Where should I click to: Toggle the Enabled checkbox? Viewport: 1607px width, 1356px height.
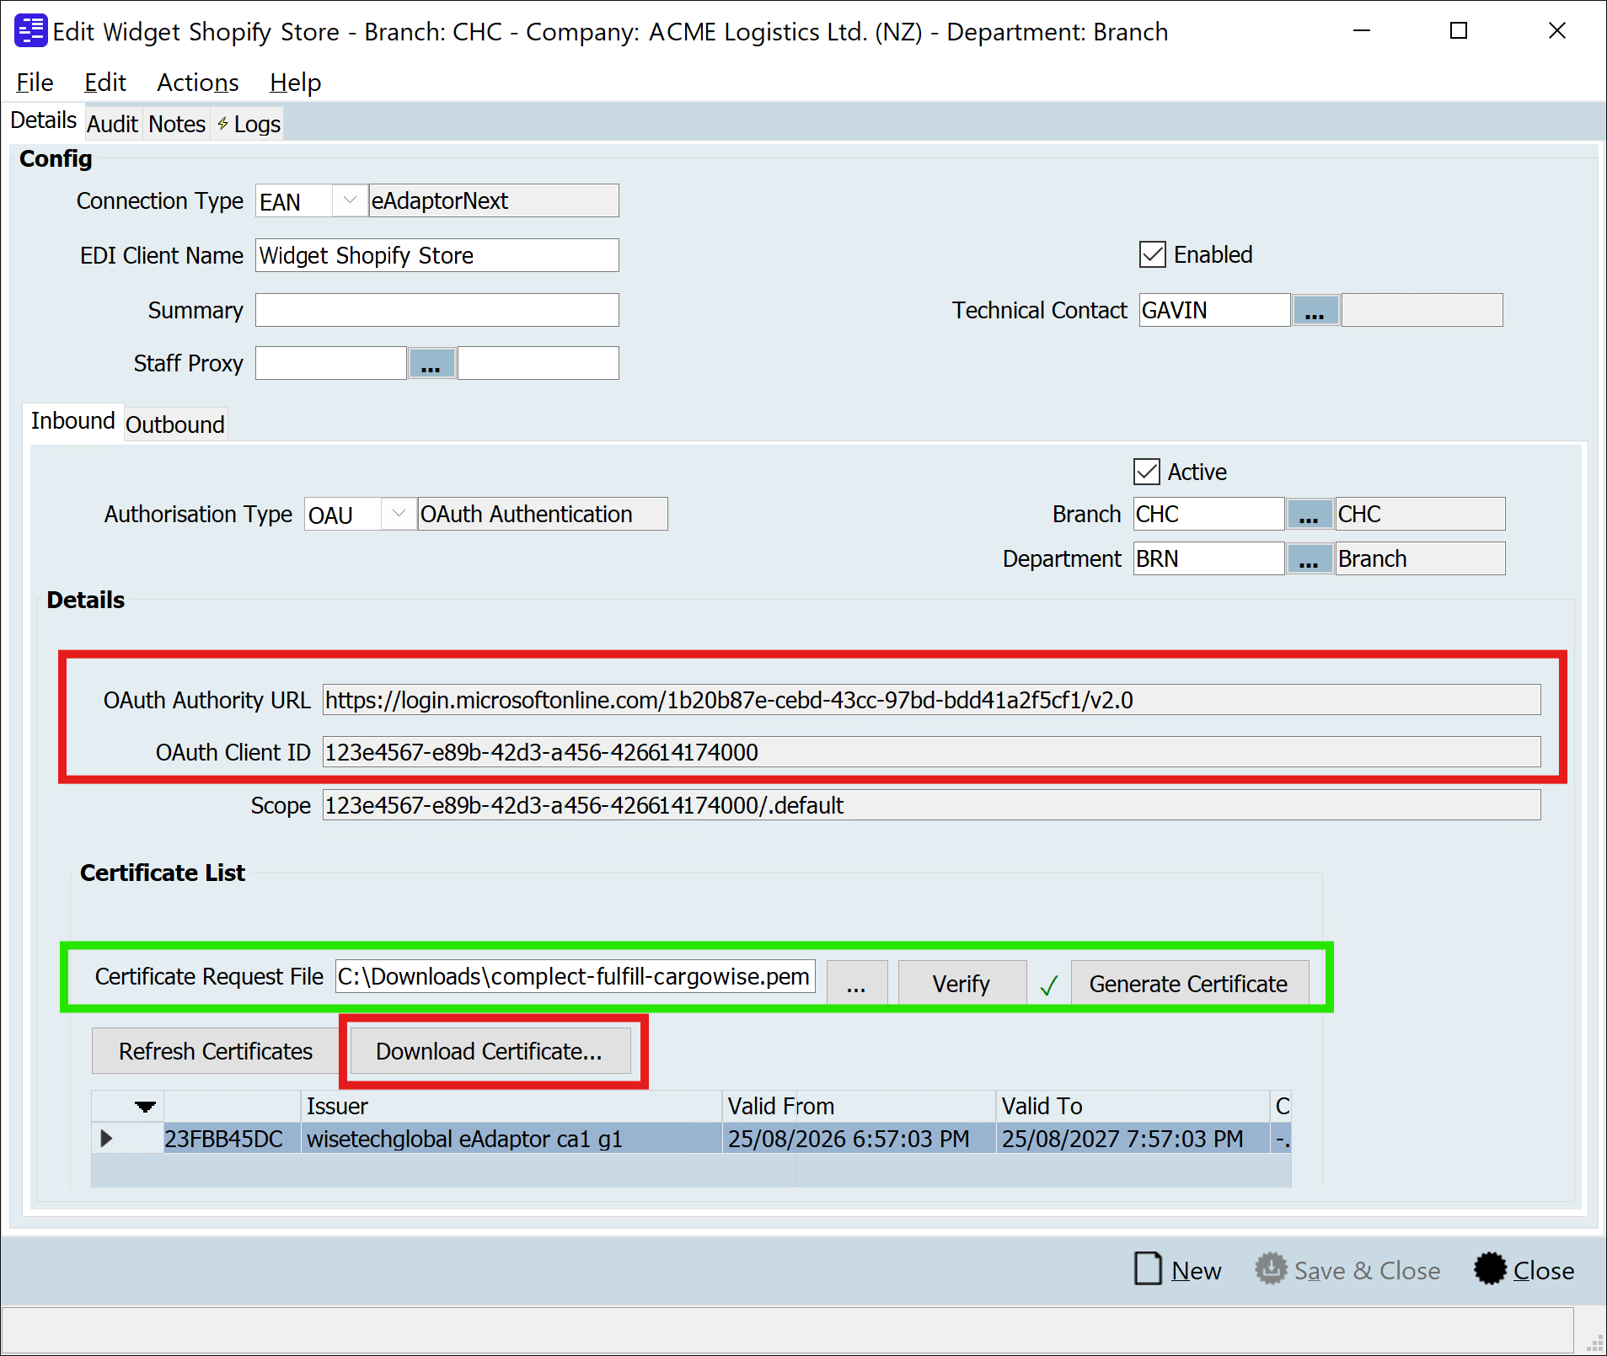1152,254
